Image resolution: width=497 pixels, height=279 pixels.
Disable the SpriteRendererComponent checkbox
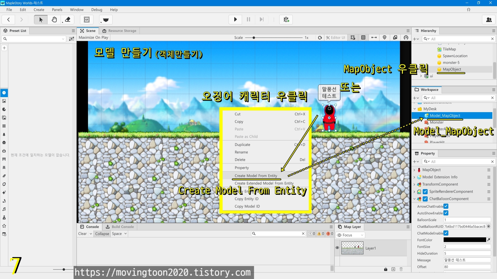425,192
